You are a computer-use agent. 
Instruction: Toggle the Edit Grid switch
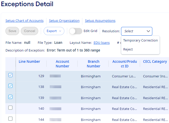coord(76,31)
